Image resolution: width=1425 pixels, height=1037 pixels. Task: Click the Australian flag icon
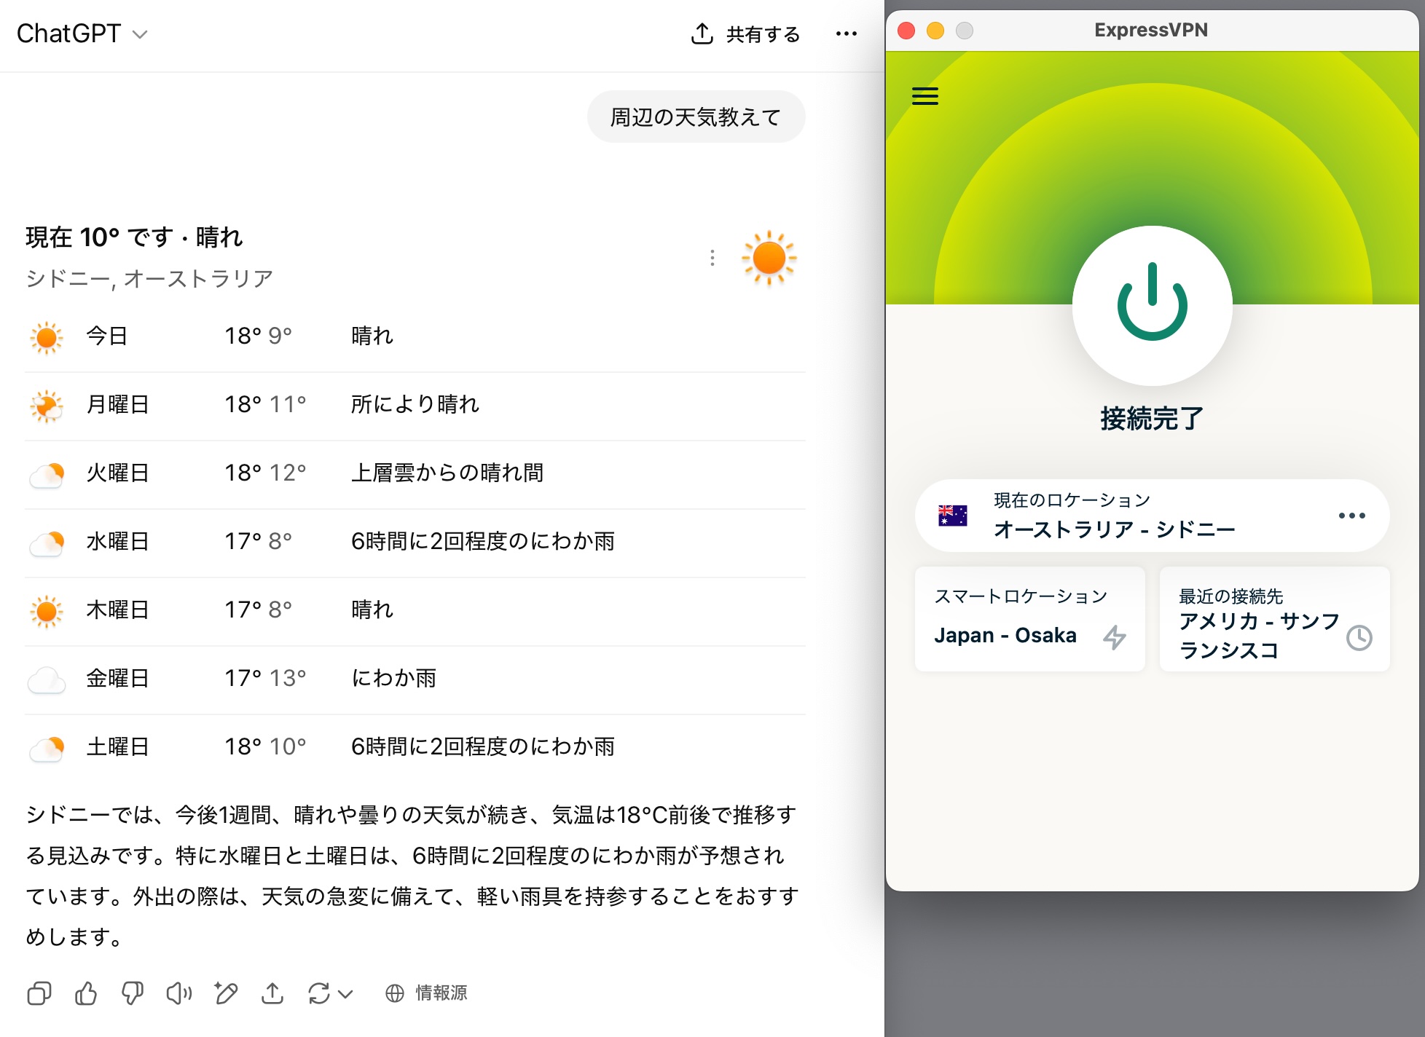click(x=953, y=516)
